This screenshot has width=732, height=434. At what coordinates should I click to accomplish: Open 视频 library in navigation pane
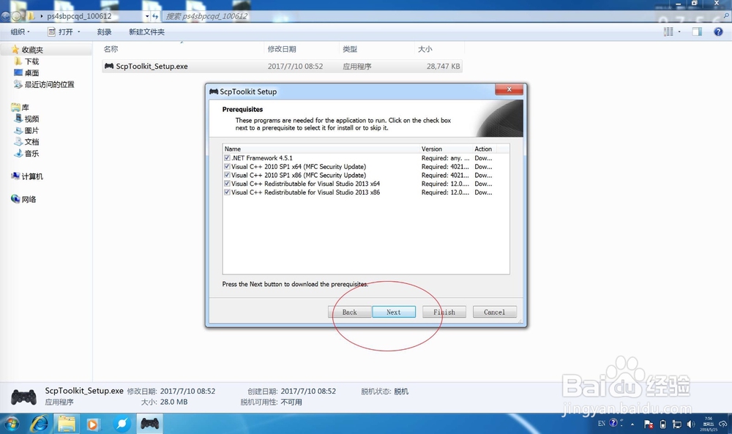(31, 119)
